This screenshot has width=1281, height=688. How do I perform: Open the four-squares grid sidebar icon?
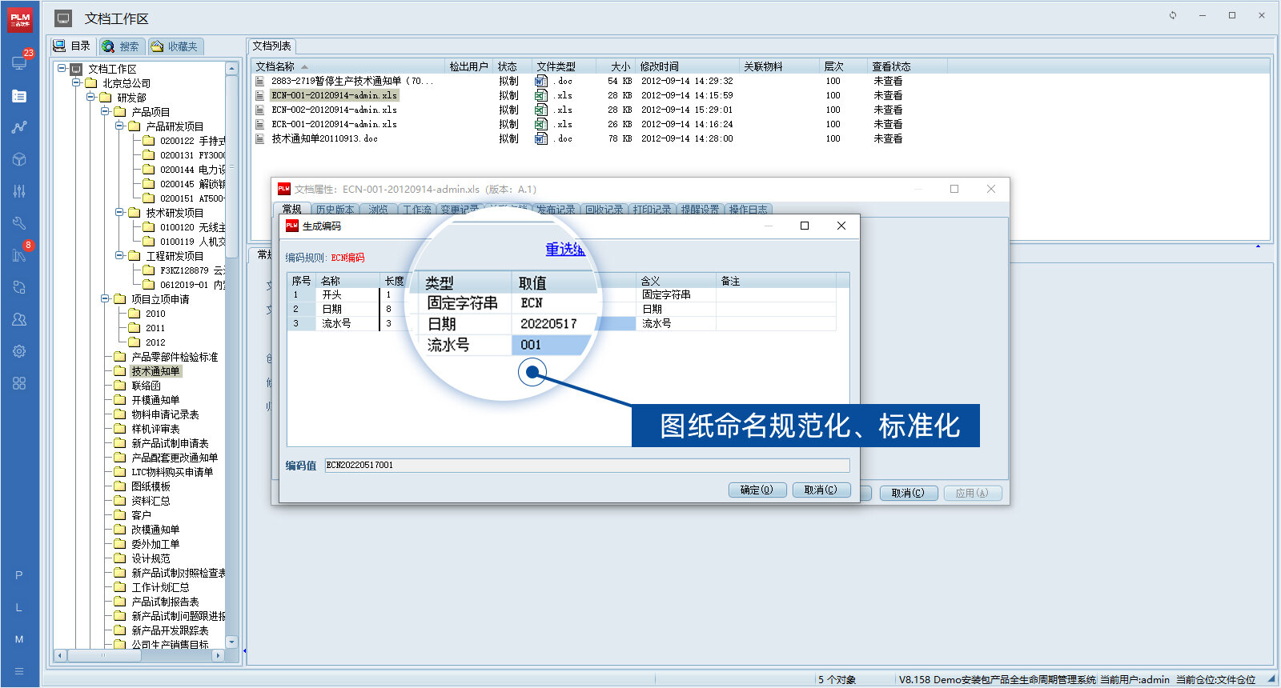click(x=19, y=383)
